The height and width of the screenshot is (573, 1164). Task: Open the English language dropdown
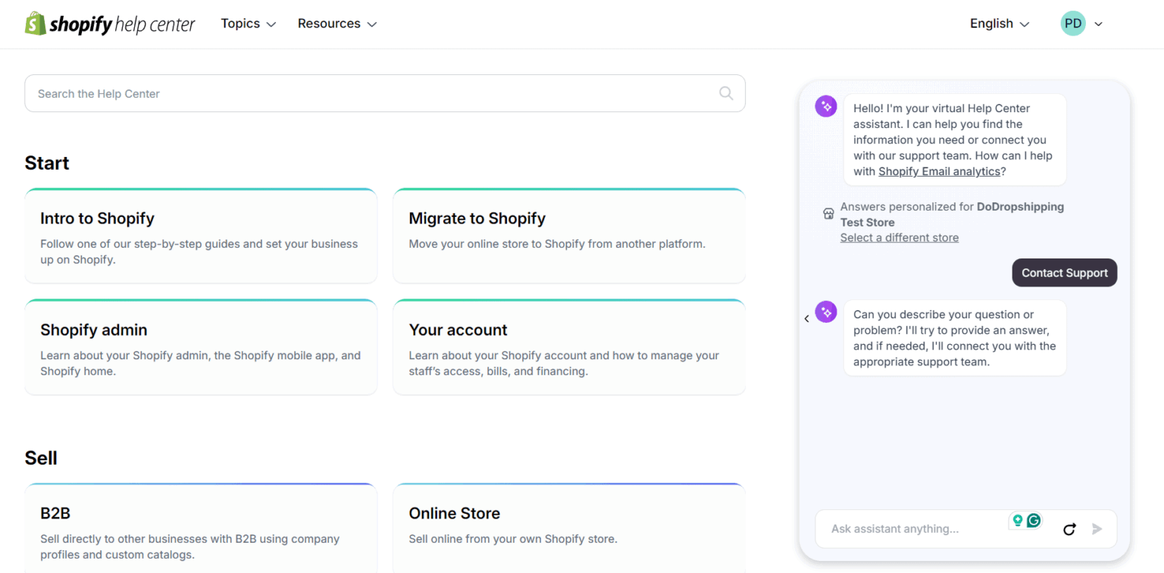[1000, 23]
